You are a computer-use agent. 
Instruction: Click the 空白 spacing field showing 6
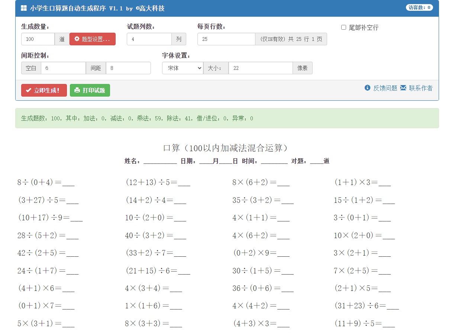pos(64,68)
